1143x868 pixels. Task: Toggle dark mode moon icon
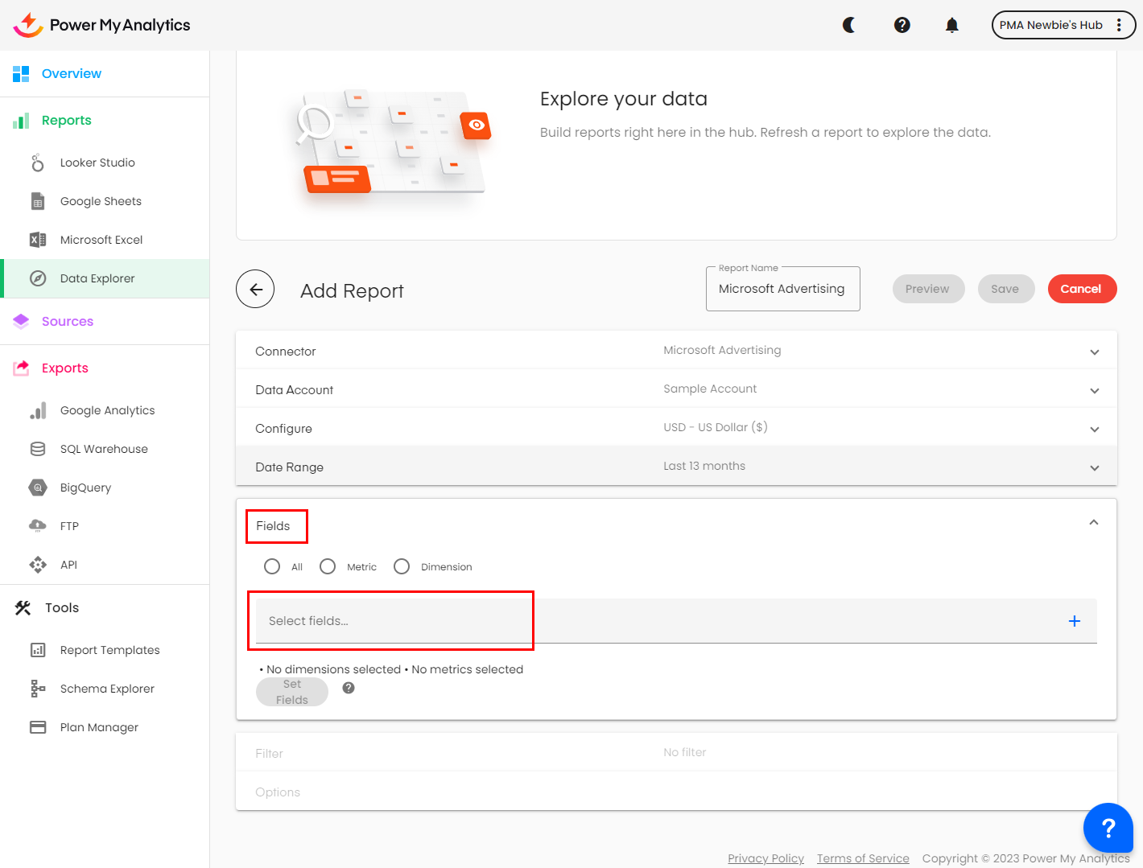tap(849, 25)
